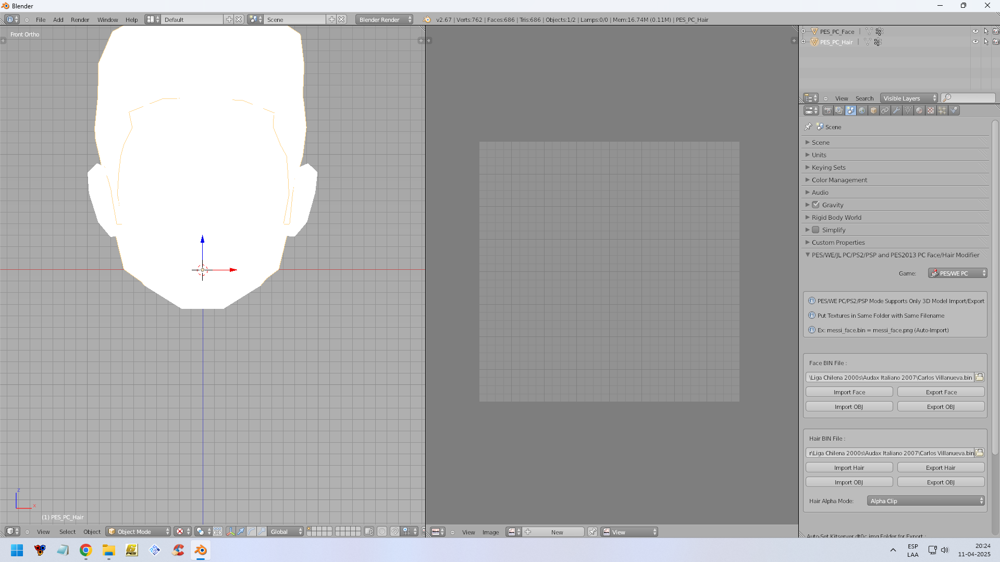Image resolution: width=1000 pixels, height=562 pixels.
Task: Click the Export Hair button
Action: pyautogui.click(x=941, y=467)
